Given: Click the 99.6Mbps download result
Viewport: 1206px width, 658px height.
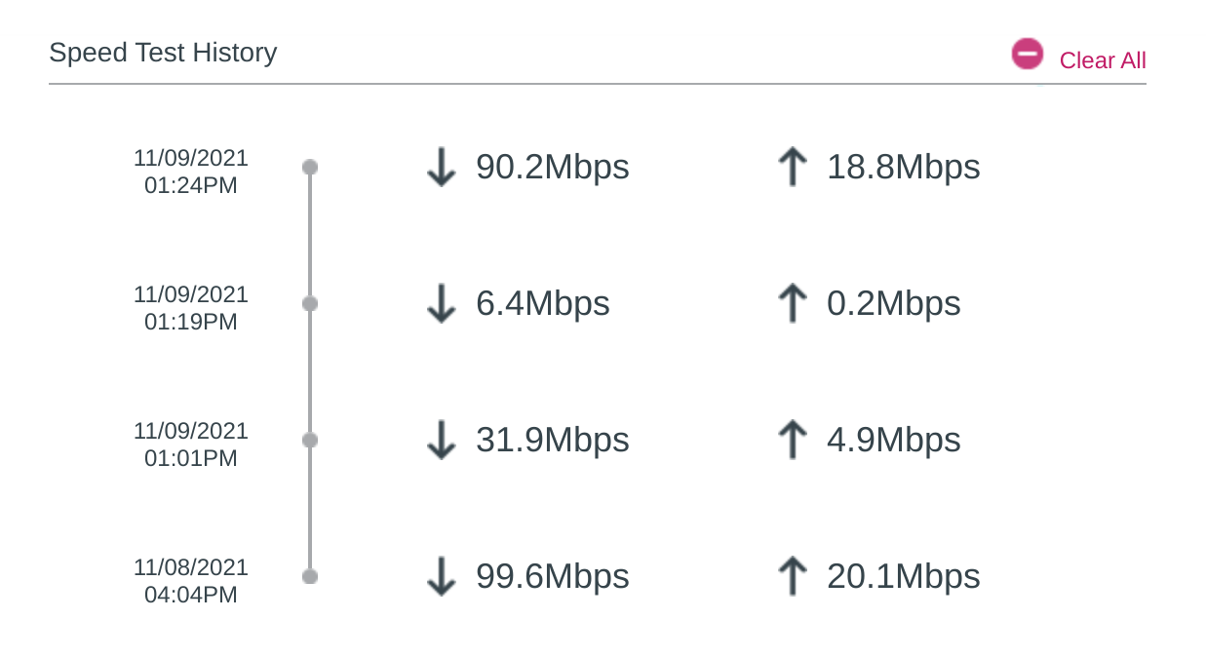Looking at the screenshot, I should point(552,577).
